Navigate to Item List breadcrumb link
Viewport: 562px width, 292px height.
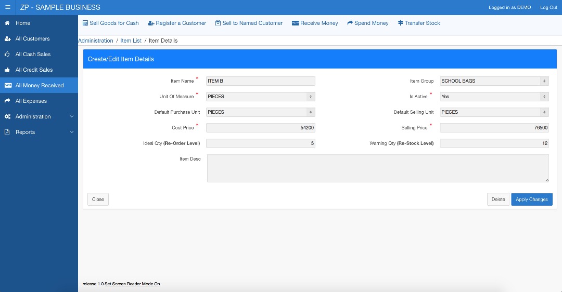coord(131,41)
